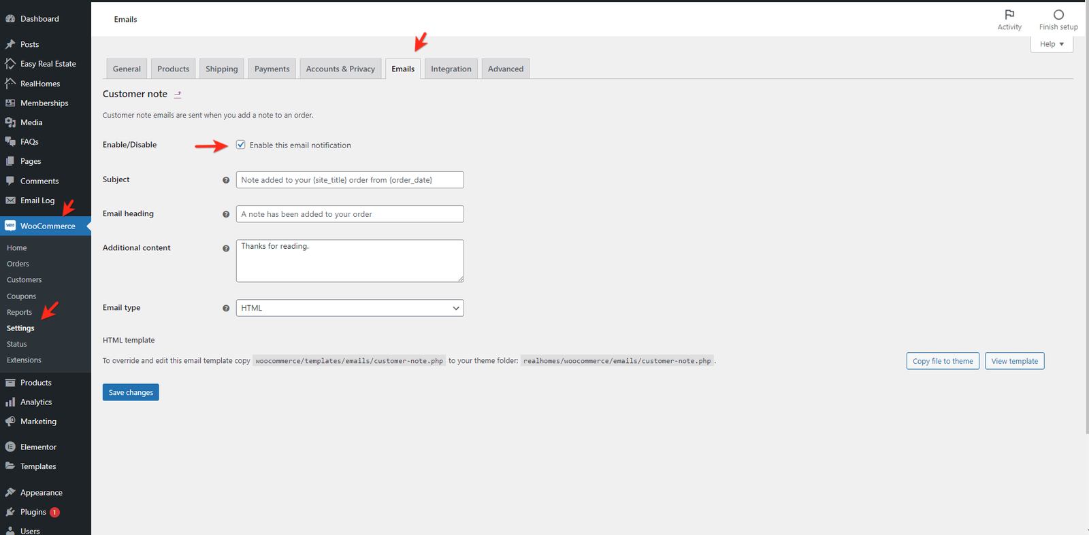Viewport: 1089px width, 535px height.
Task: Click Copy file to theme button
Action: coord(943,361)
